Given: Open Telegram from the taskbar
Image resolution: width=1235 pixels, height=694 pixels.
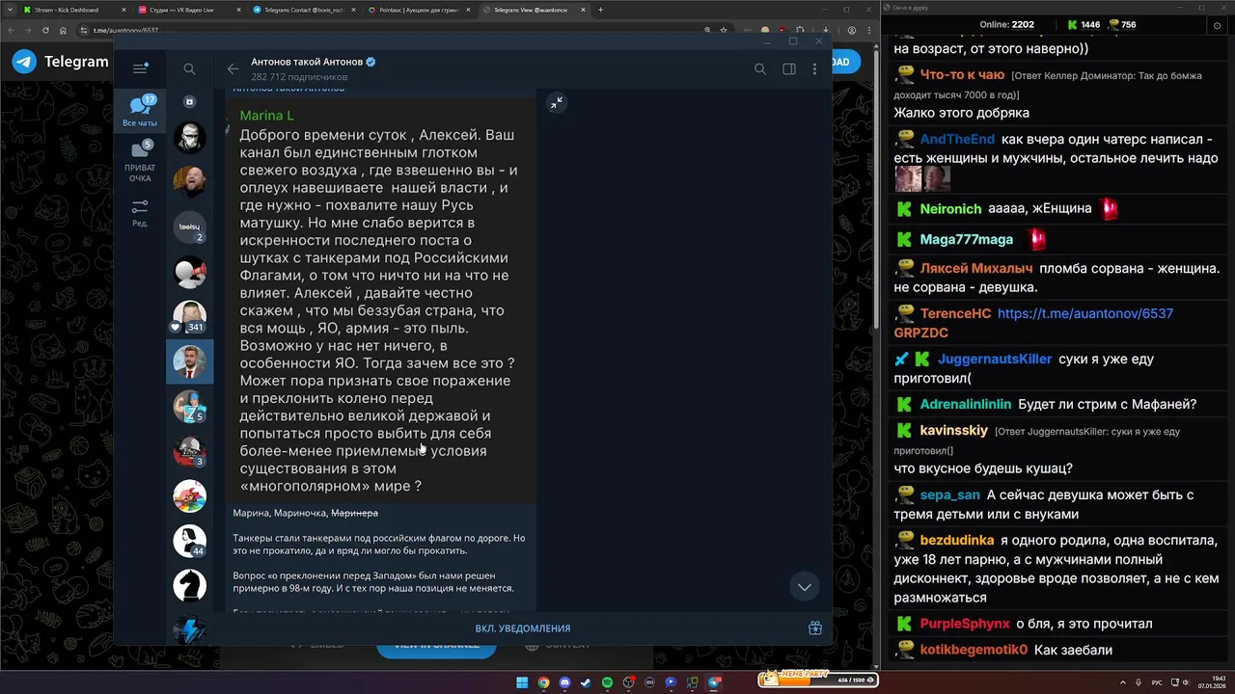Looking at the screenshot, I should coord(713,682).
